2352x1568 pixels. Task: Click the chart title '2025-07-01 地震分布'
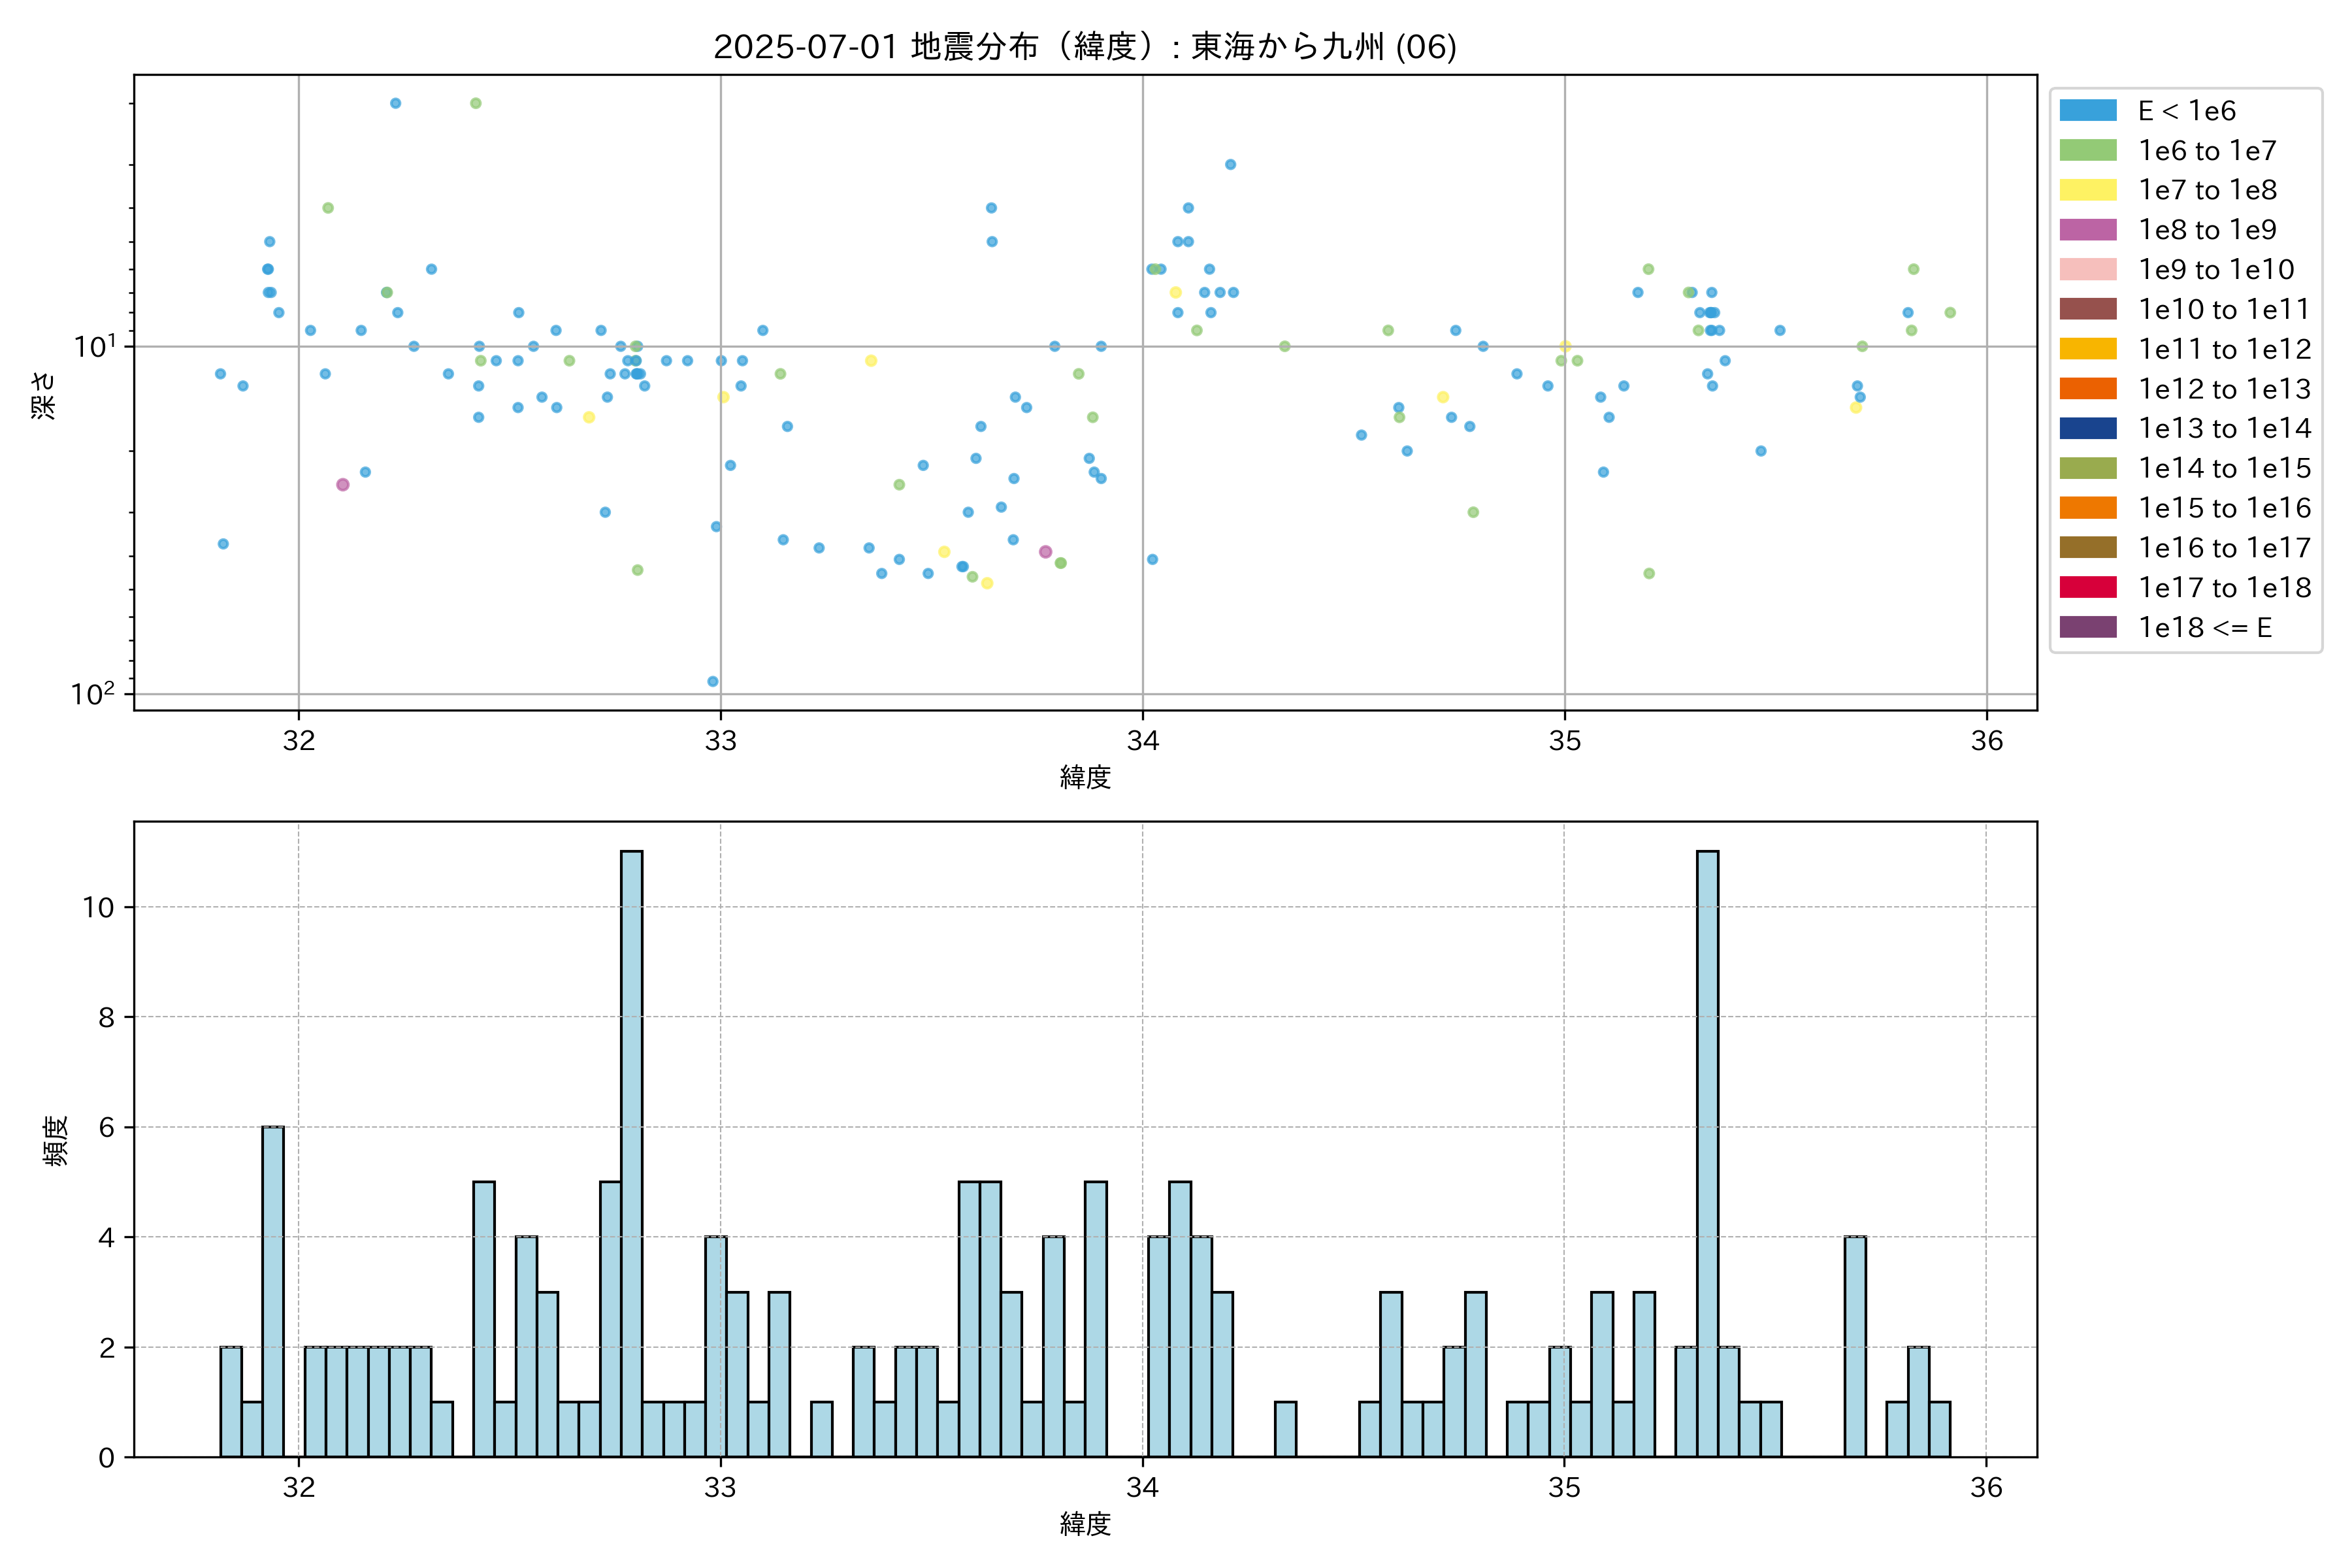1084,47
